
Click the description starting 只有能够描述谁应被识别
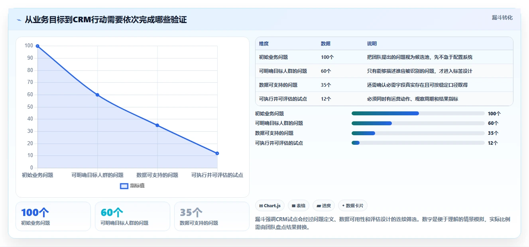tap(420, 71)
